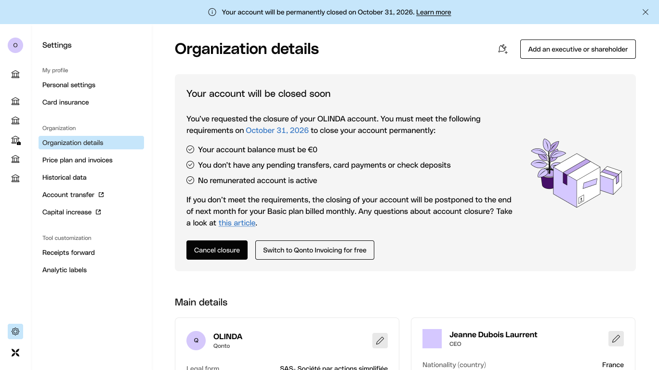The width and height of the screenshot is (659, 370).
Task: Click the check icon for pending transfers requirement
Action: 190,165
